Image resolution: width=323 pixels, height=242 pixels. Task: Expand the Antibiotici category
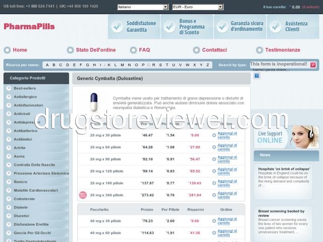23,139
